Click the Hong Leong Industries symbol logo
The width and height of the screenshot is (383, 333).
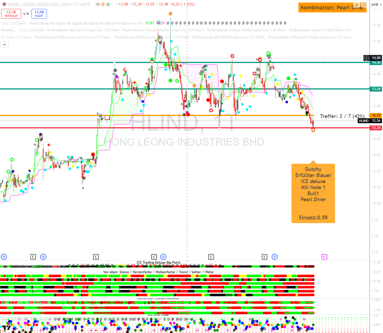click(4, 5)
